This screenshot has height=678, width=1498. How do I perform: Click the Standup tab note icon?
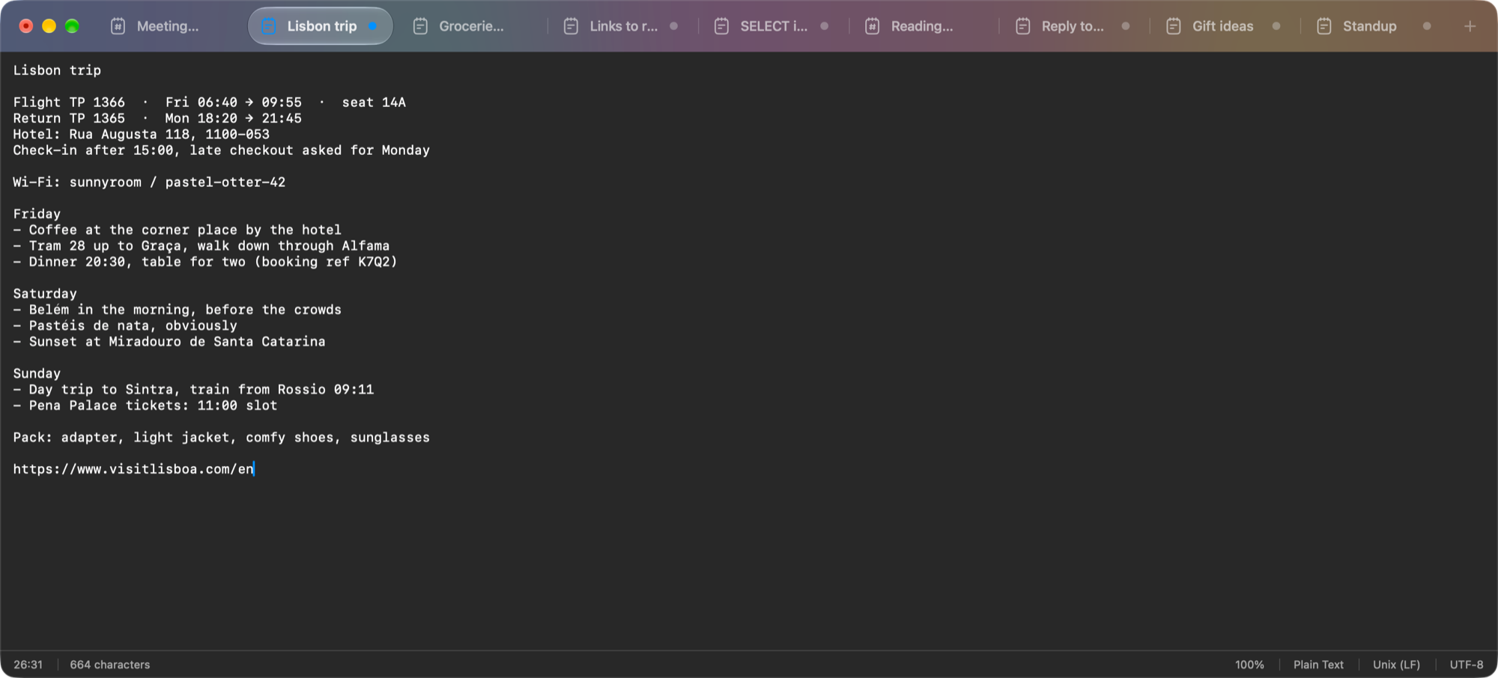point(1324,26)
